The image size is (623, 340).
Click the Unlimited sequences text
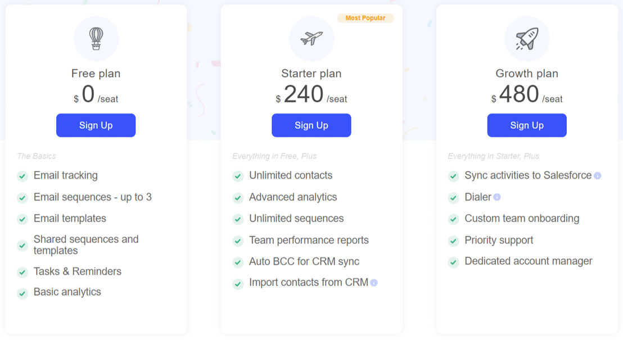(296, 219)
